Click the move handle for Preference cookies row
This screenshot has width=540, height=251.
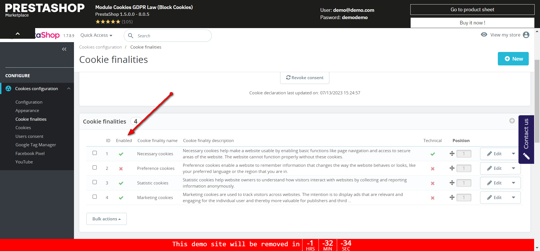click(x=452, y=168)
